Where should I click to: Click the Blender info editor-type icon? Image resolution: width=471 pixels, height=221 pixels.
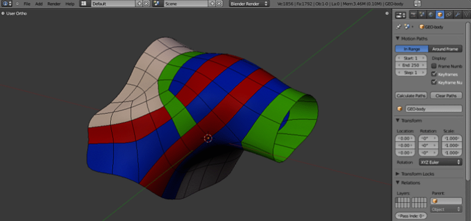(7, 4)
